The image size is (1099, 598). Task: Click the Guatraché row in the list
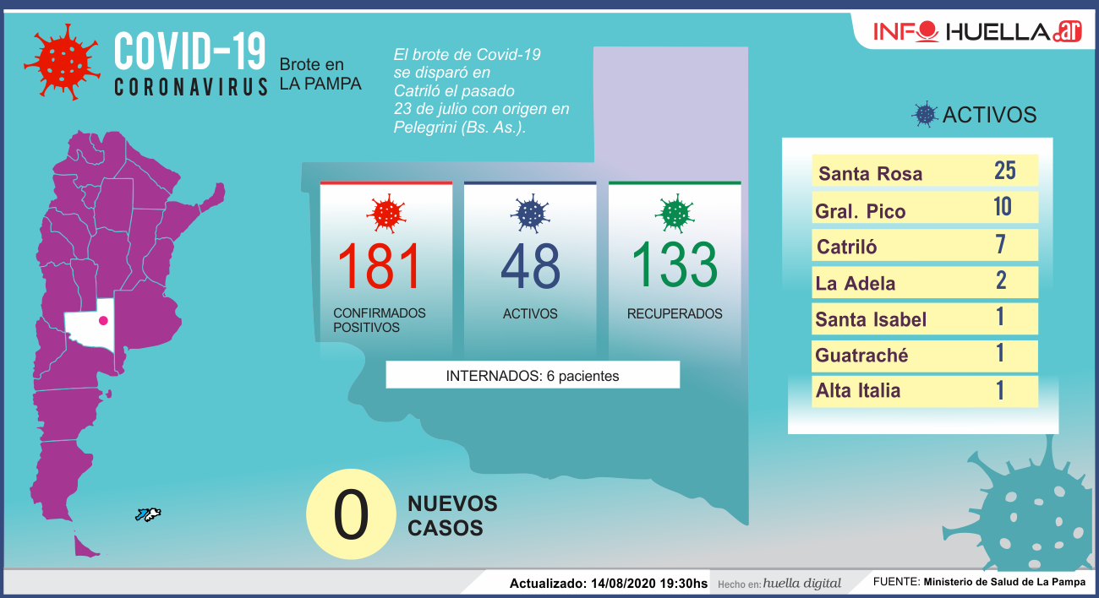[x=924, y=355]
